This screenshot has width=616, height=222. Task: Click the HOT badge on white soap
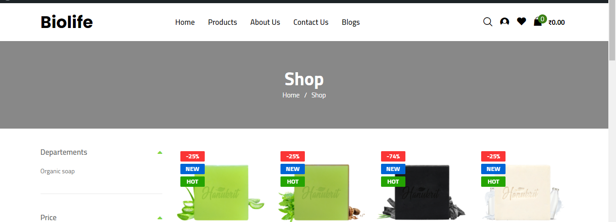(493, 181)
